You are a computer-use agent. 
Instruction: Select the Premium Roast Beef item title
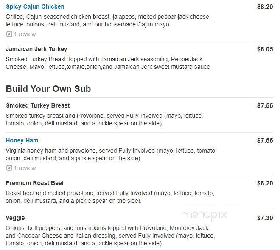tap(35, 183)
